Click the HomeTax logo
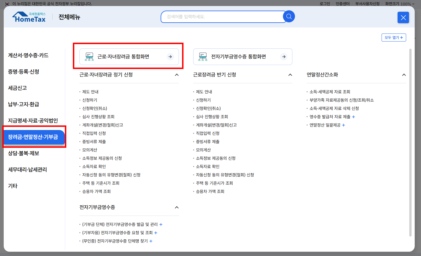This screenshot has width=421, height=256. point(29,17)
